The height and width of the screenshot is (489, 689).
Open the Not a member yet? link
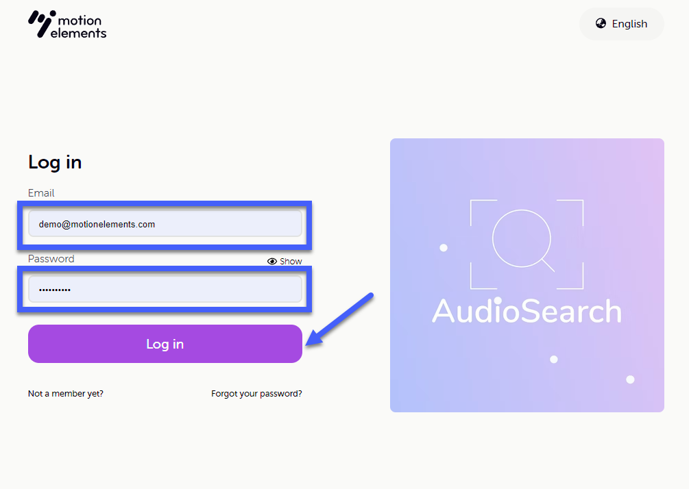coord(66,394)
